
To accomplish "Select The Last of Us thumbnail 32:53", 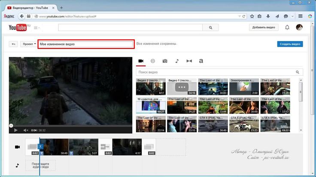I will [x=275, y=105].
